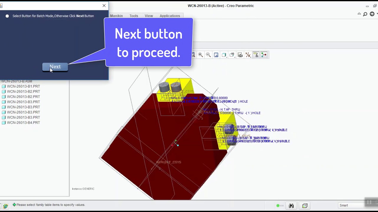Click the search magnifier in title area

click(x=365, y=14)
